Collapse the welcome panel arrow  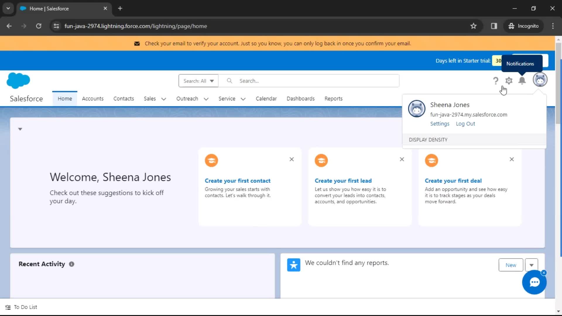(x=20, y=129)
